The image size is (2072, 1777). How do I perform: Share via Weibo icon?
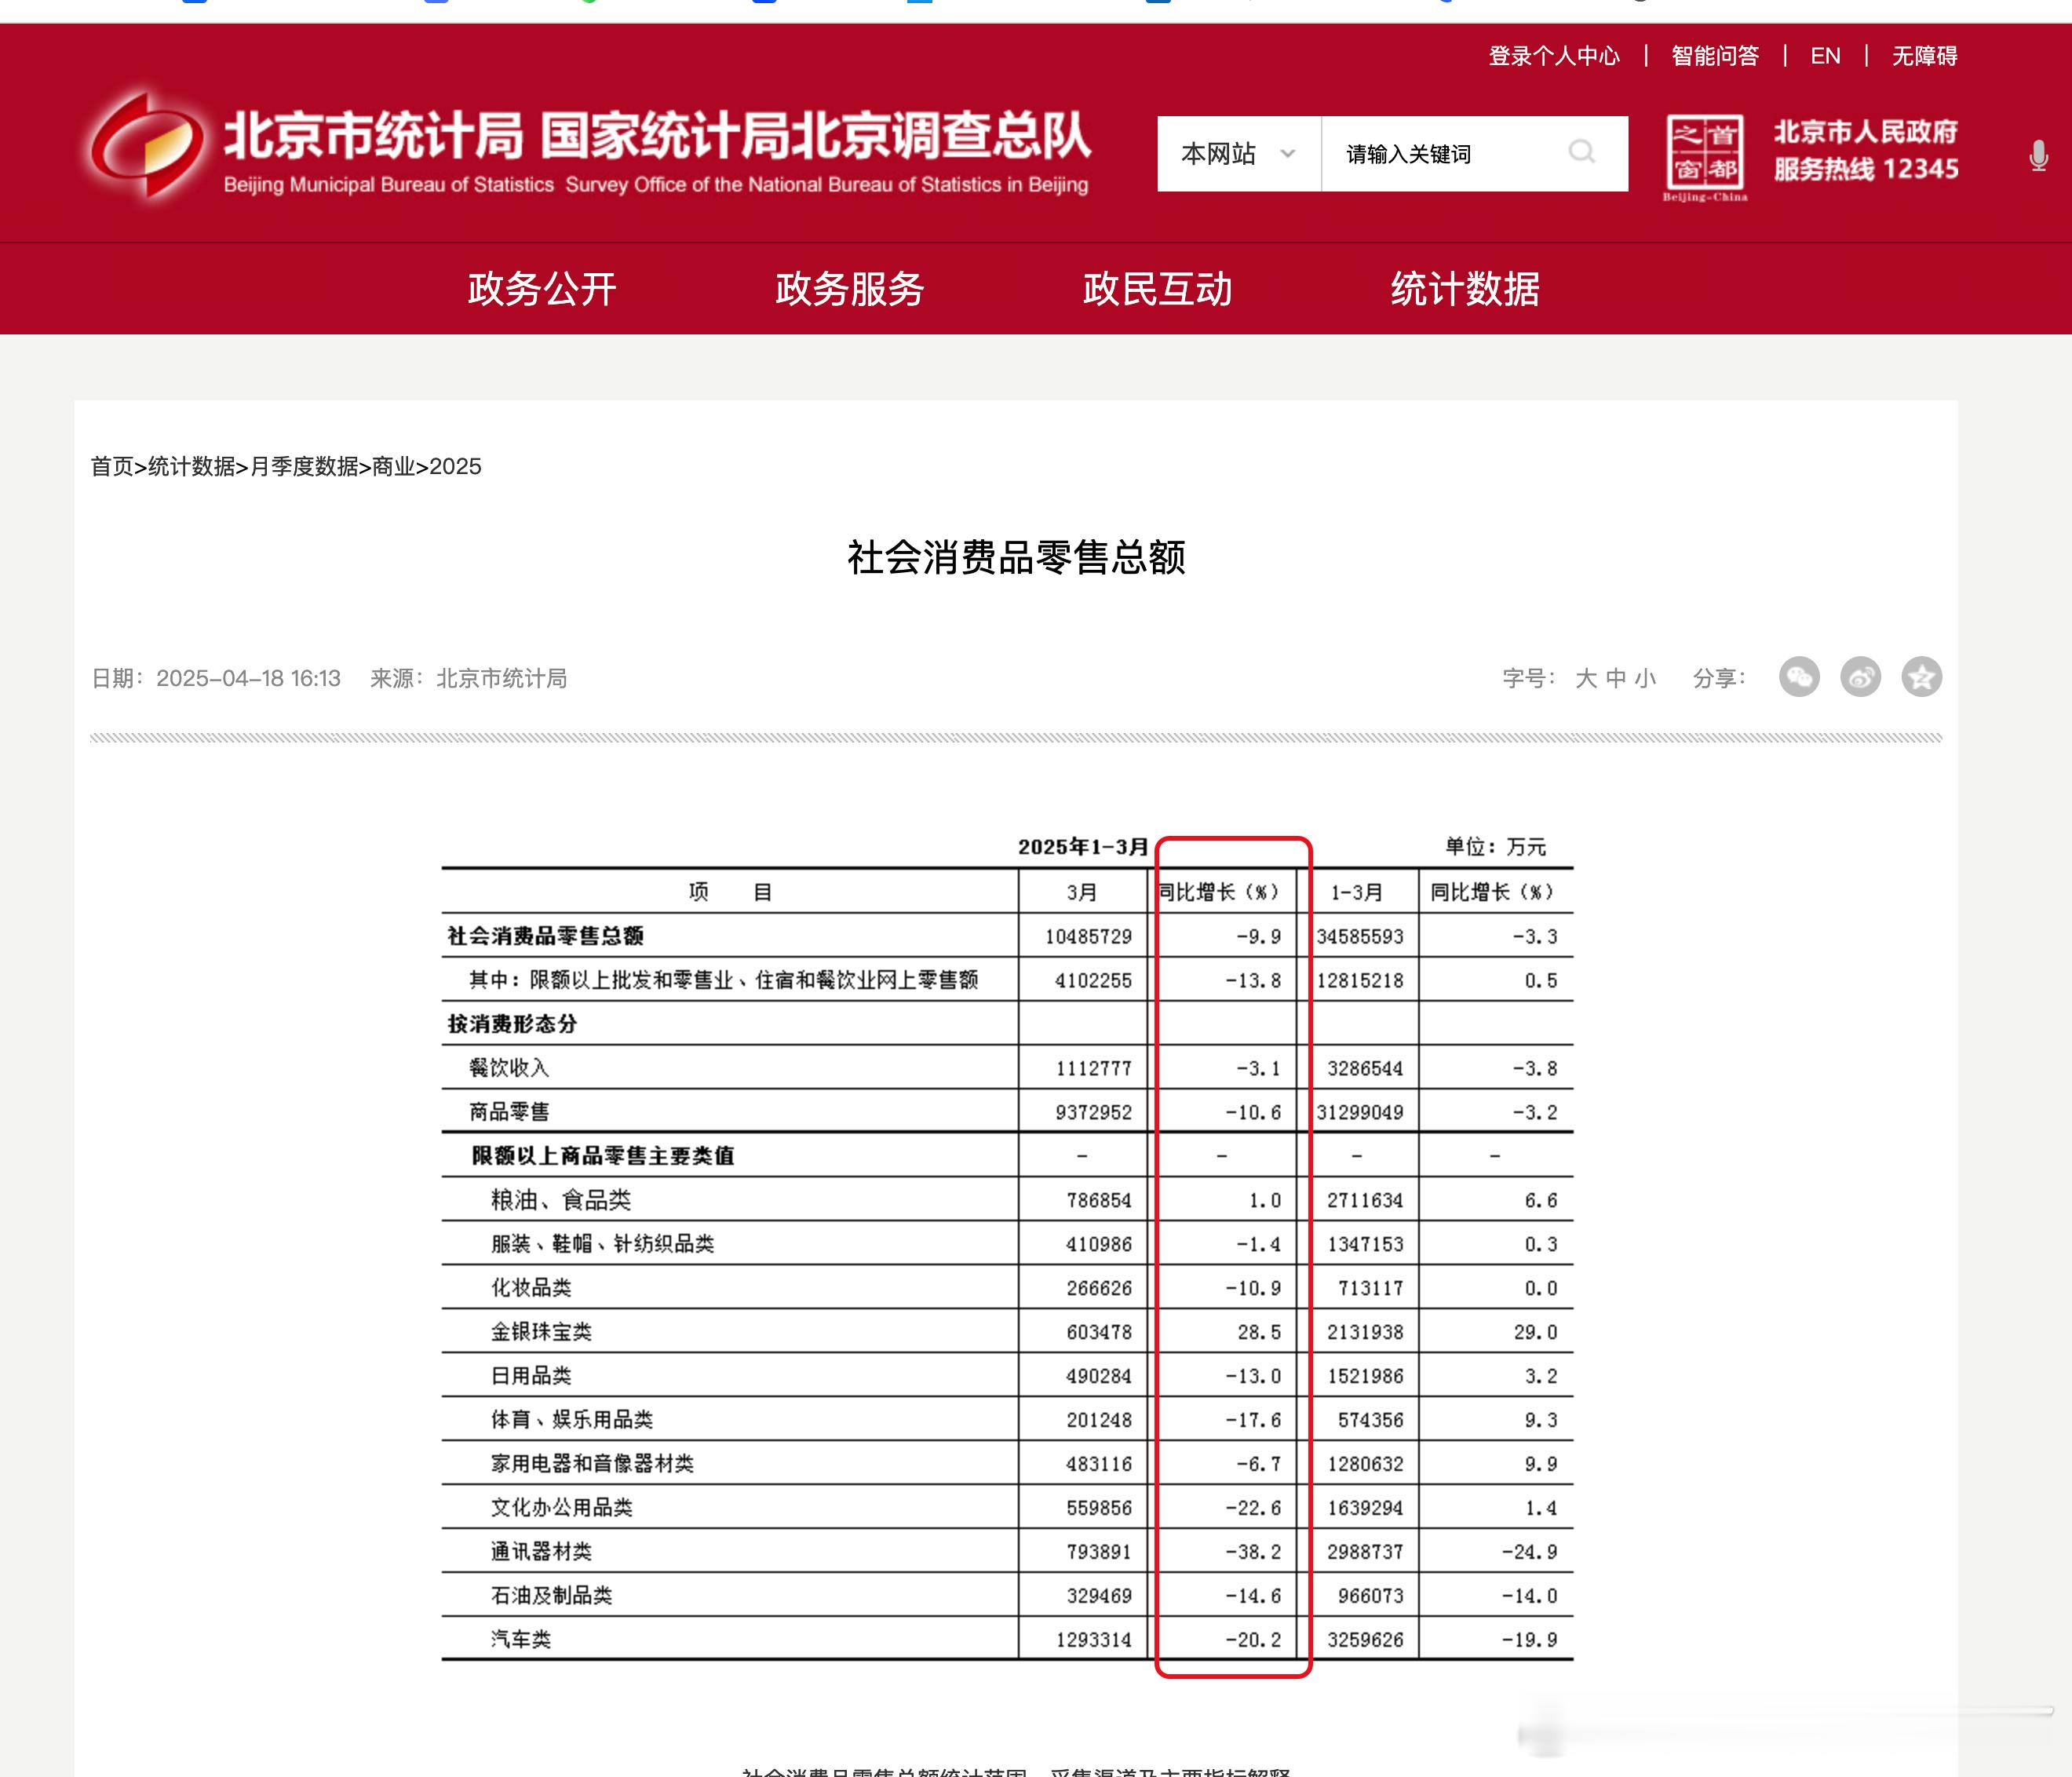tap(1860, 678)
